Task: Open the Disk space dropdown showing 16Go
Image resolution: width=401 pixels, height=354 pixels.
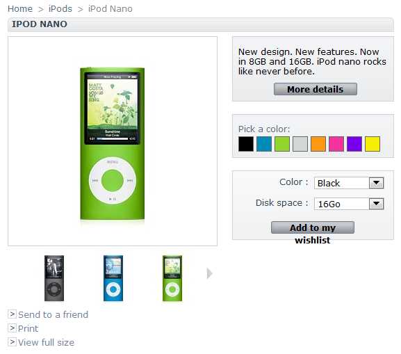Action: point(349,204)
